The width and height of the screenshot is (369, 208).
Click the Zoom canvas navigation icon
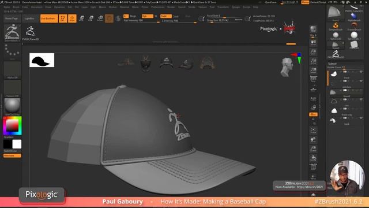313,52
